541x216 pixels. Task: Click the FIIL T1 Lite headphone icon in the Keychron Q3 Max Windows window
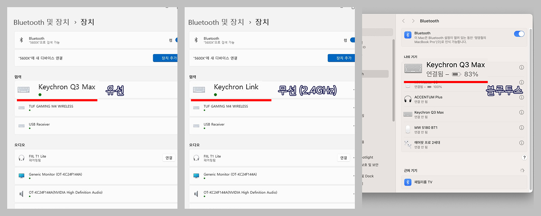pyautogui.click(x=22, y=158)
